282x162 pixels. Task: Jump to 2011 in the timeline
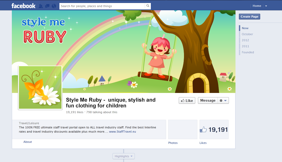click(245, 46)
